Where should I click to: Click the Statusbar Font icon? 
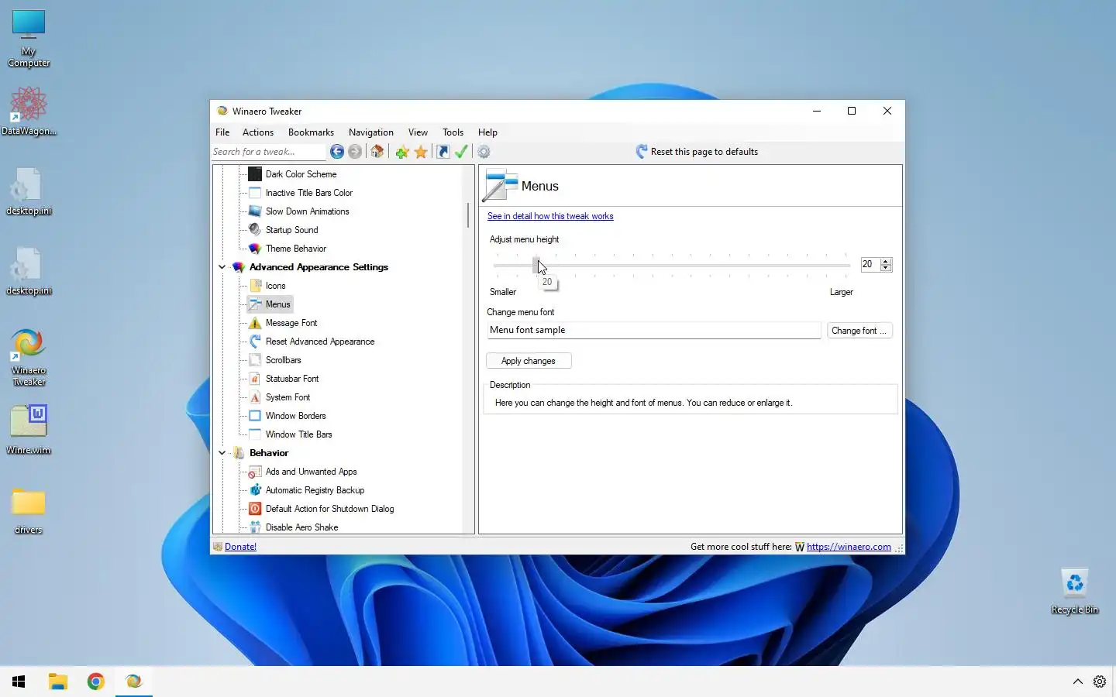(x=255, y=379)
